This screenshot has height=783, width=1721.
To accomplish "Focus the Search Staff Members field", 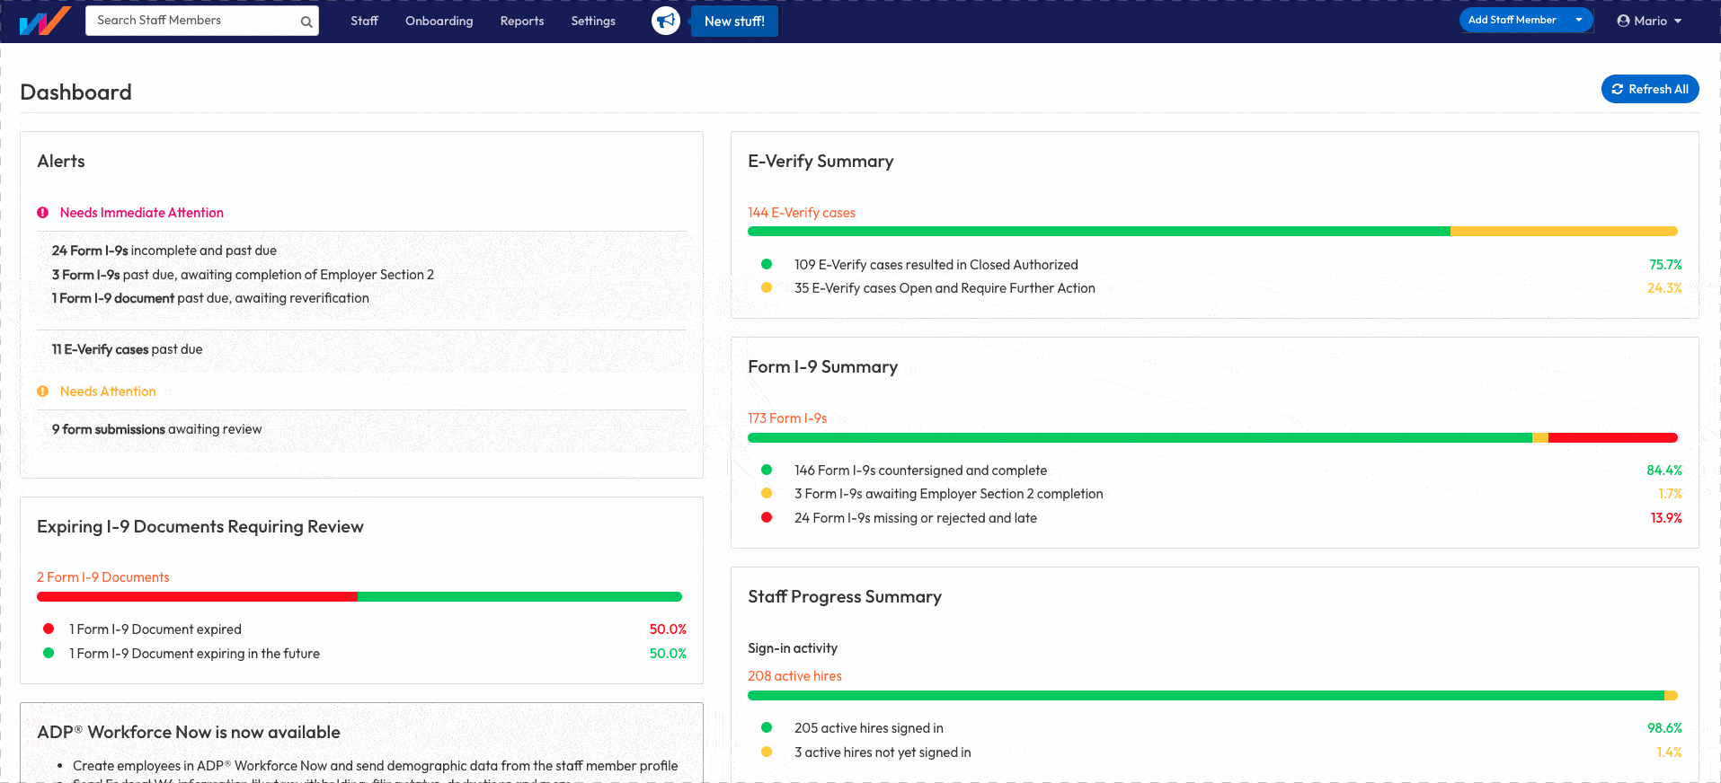I will (193, 21).
